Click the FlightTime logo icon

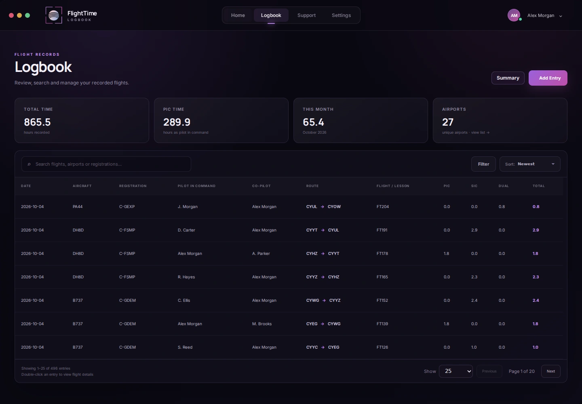54,15
